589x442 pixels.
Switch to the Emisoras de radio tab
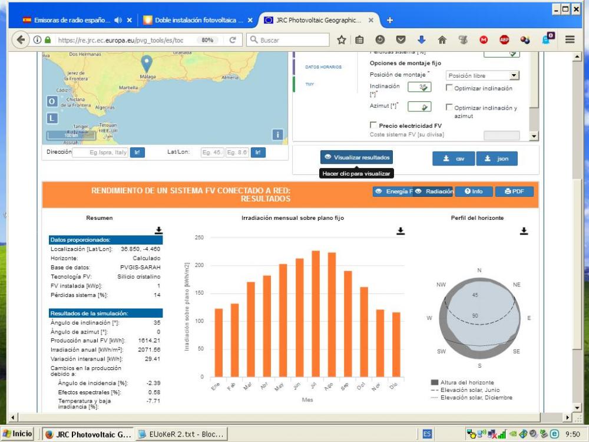pos(71,20)
